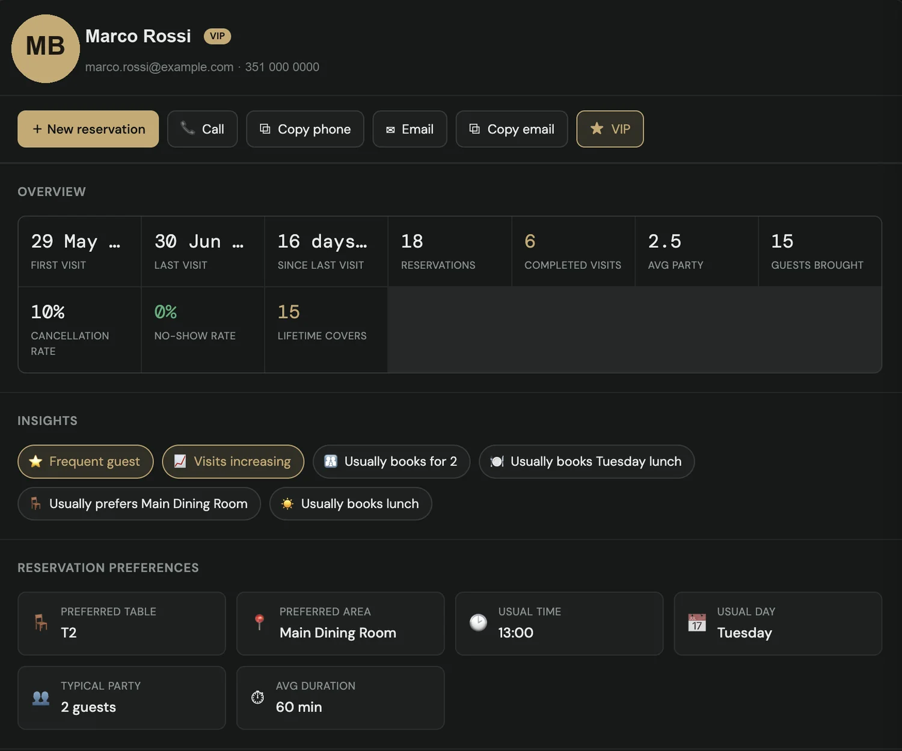
Task: Click the 6 Completed Visits stat
Action: point(574,251)
